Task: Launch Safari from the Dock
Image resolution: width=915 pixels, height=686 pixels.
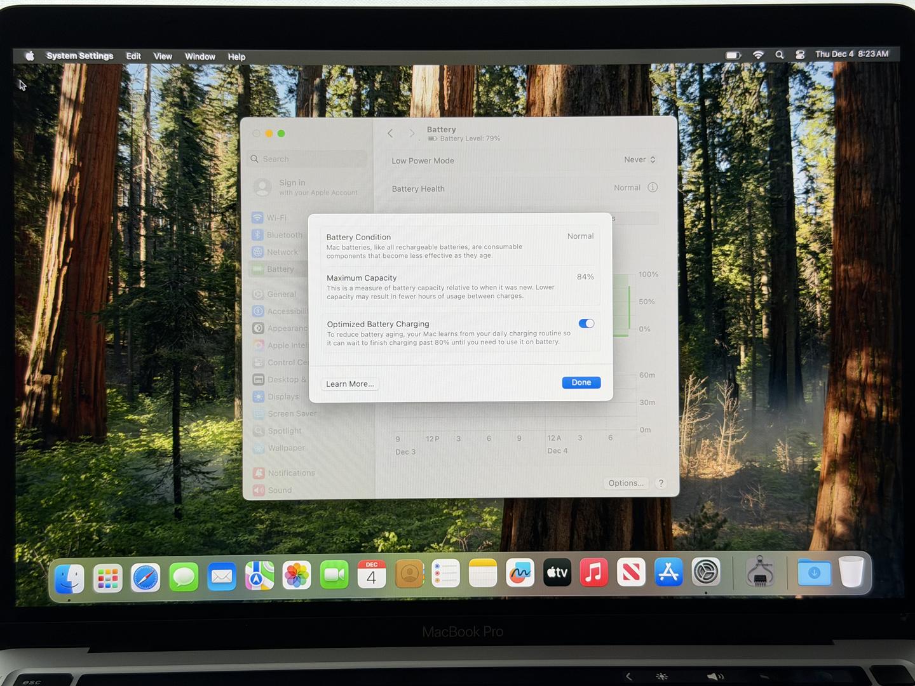Action: [x=146, y=577]
